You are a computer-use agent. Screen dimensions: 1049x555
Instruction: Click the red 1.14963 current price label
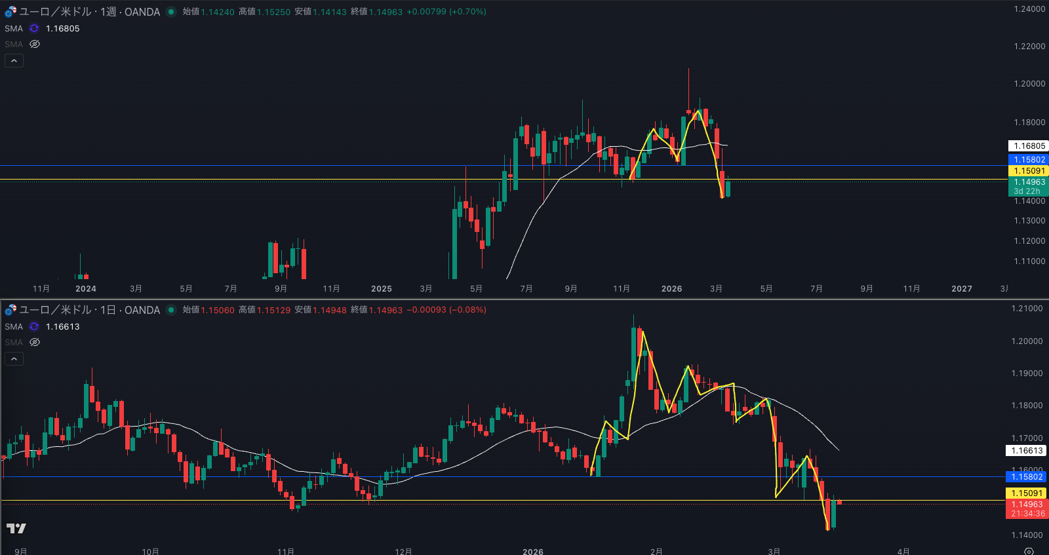1027,505
